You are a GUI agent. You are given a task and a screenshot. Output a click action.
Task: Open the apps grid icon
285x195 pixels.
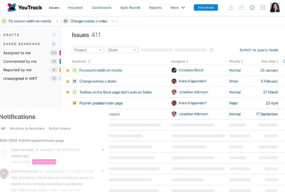click(263, 8)
